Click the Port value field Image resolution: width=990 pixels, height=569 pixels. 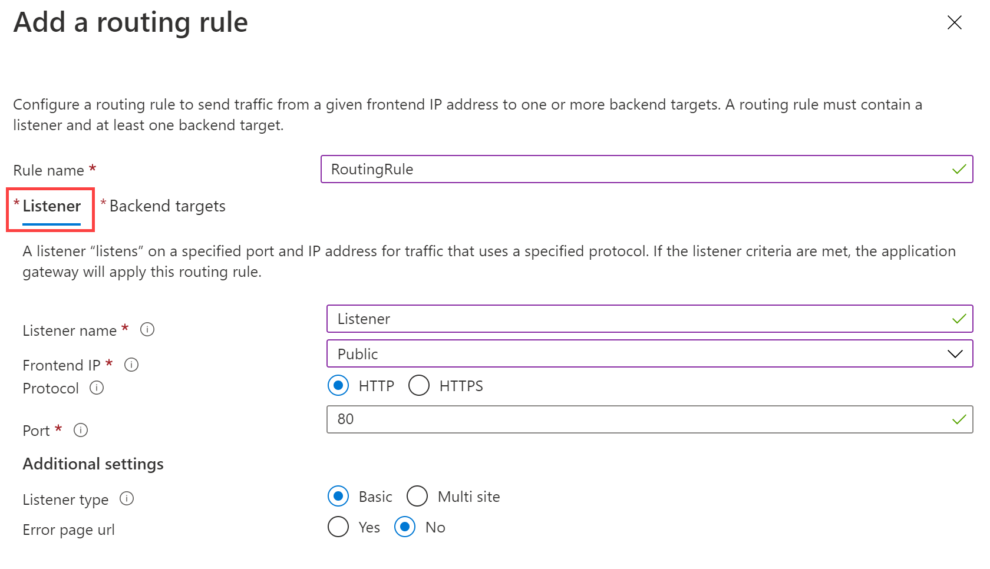589,419
